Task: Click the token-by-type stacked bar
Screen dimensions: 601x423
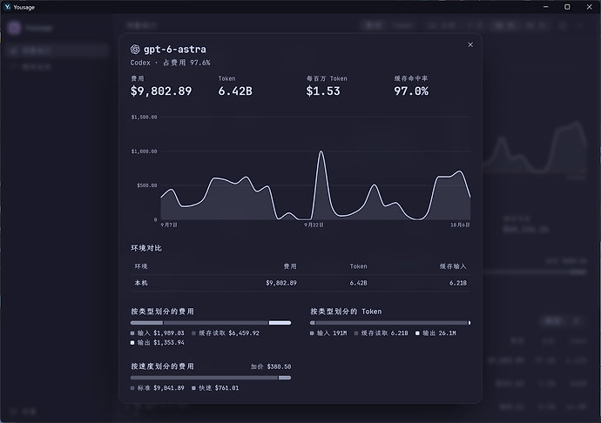Action: [x=390, y=323]
